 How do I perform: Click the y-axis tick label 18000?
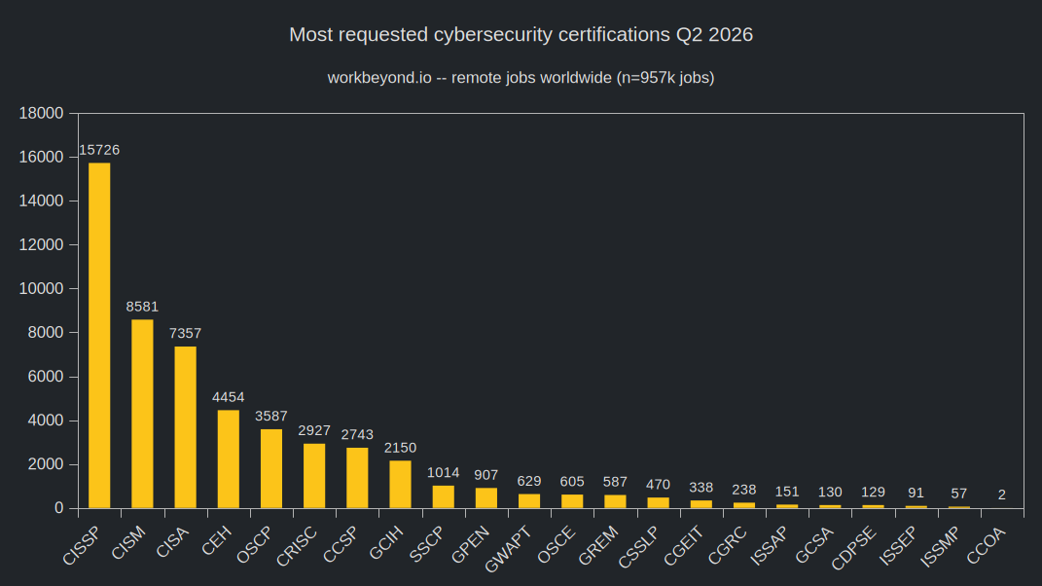[41, 113]
